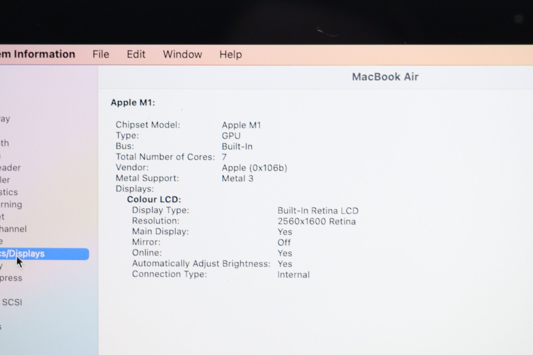Click the 'Display Type:' label
Screen dimensions: 533x355
(x=161, y=210)
